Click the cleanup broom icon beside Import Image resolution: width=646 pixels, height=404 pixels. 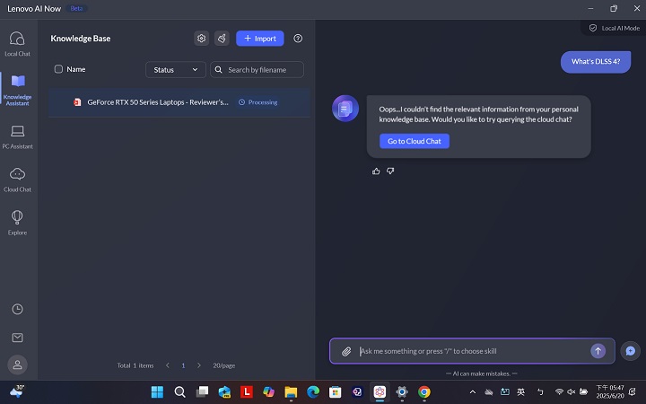[222, 39]
